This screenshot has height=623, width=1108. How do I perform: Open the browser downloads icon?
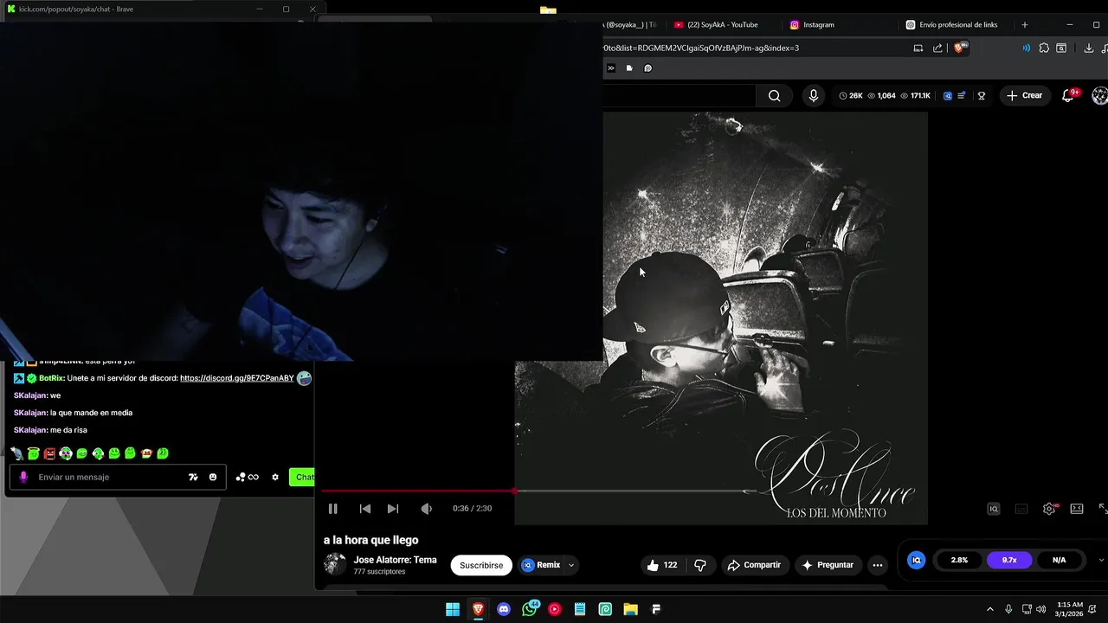click(x=1089, y=48)
